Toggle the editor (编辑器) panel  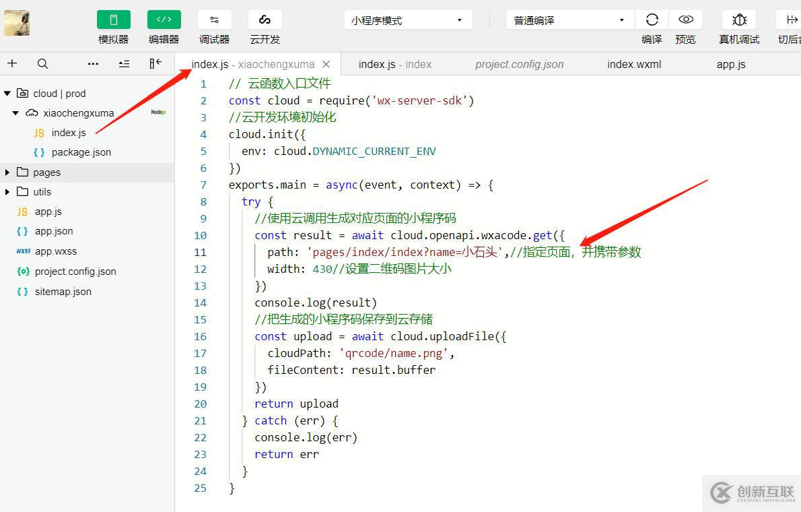tap(164, 20)
